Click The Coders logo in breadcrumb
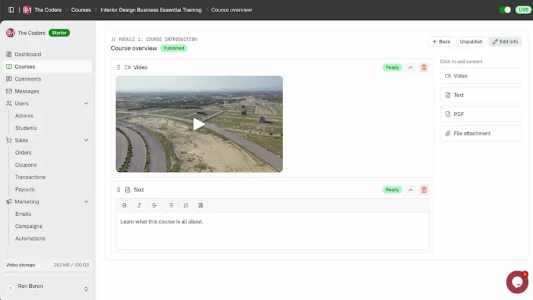Viewport: 533px width, 300px height. pyautogui.click(x=27, y=10)
